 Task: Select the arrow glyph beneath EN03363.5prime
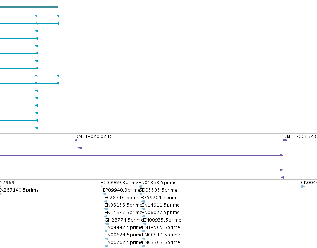[x=143, y=246]
